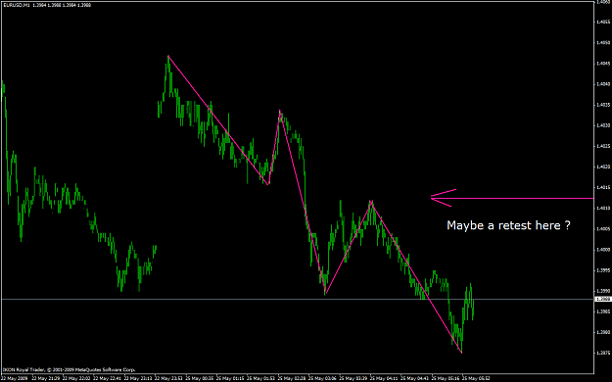This screenshot has height=382, width=612.
Task: Click the 25 May 05:52 time label
Action: pyautogui.click(x=477, y=378)
